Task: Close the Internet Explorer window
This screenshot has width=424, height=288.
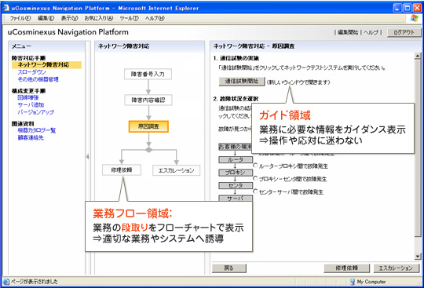Action: point(417,8)
